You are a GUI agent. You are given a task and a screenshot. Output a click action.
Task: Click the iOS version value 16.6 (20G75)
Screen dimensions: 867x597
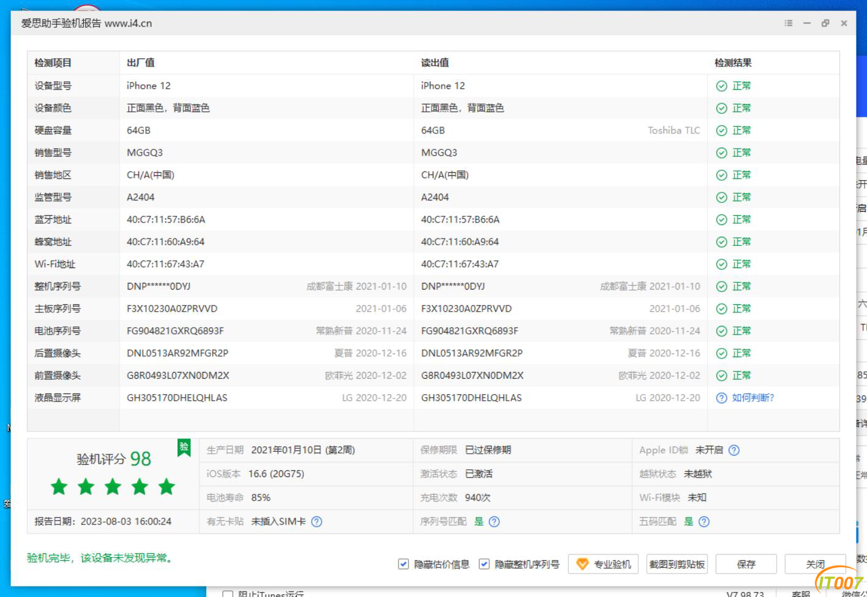pos(276,474)
